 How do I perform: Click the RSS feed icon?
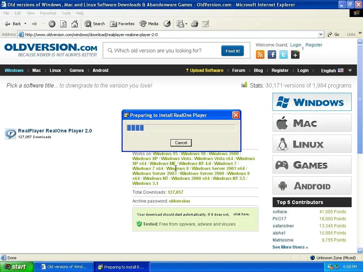(260, 55)
